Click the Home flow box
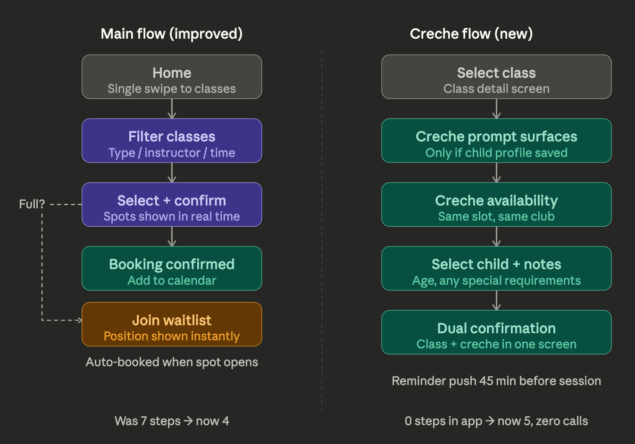635x444 pixels. (x=172, y=77)
